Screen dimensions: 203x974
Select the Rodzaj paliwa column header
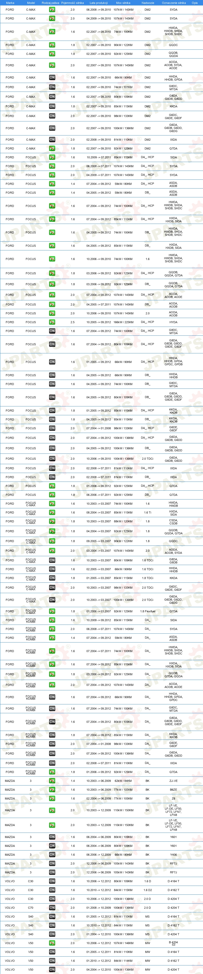[x=50, y=3]
